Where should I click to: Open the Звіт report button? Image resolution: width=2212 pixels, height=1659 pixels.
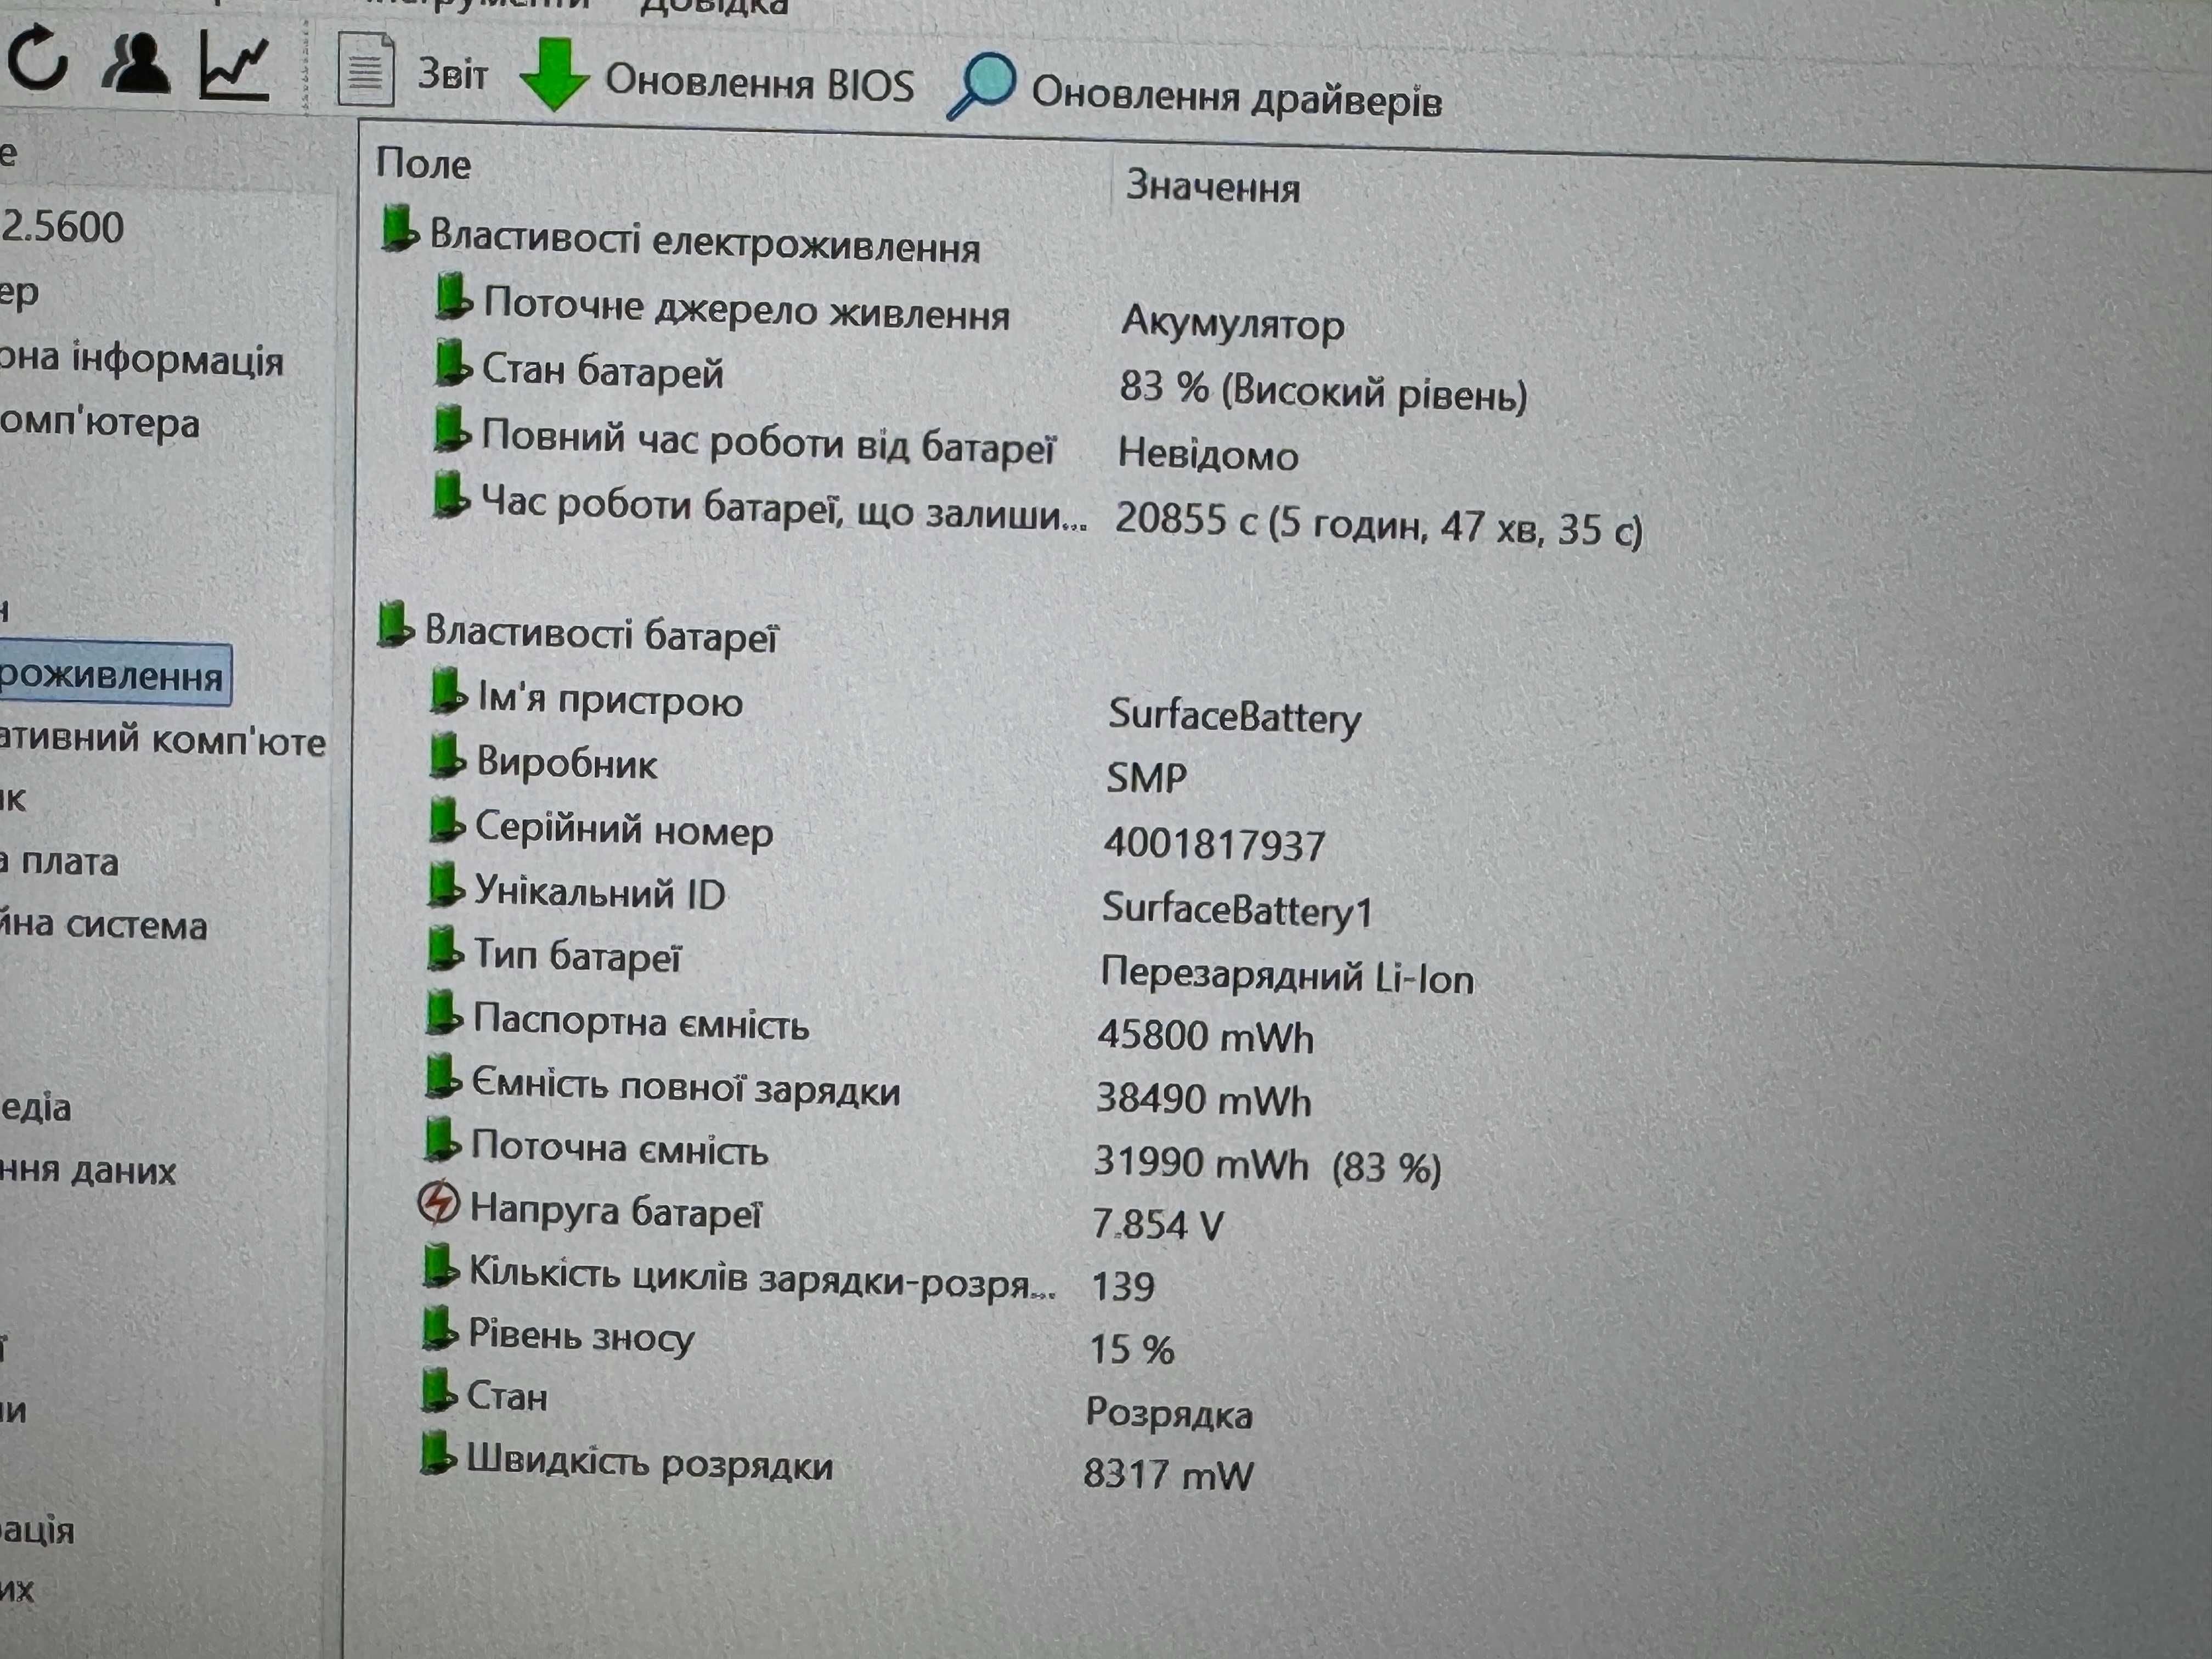pyautogui.click(x=413, y=71)
